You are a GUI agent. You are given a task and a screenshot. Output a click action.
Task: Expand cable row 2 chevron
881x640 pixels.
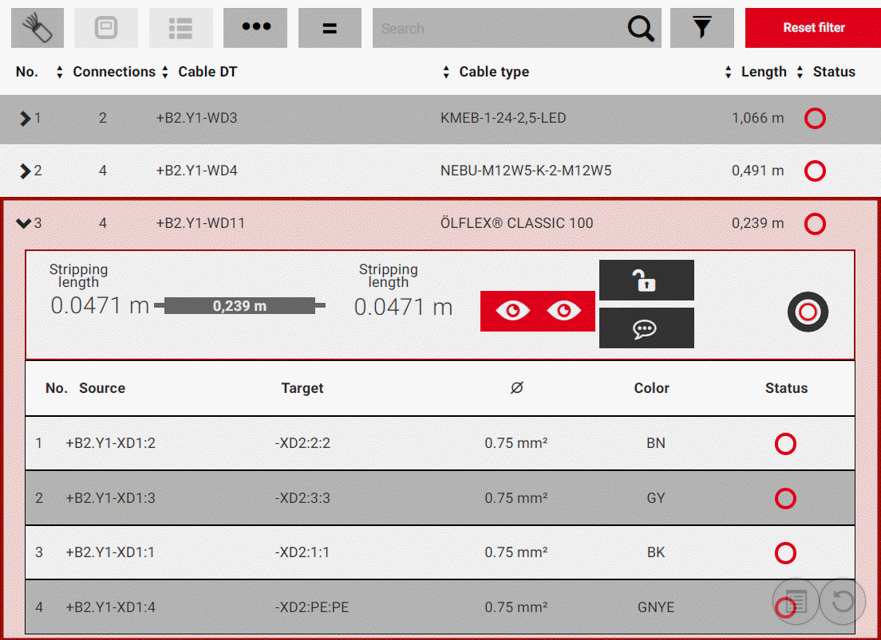pyautogui.click(x=25, y=171)
